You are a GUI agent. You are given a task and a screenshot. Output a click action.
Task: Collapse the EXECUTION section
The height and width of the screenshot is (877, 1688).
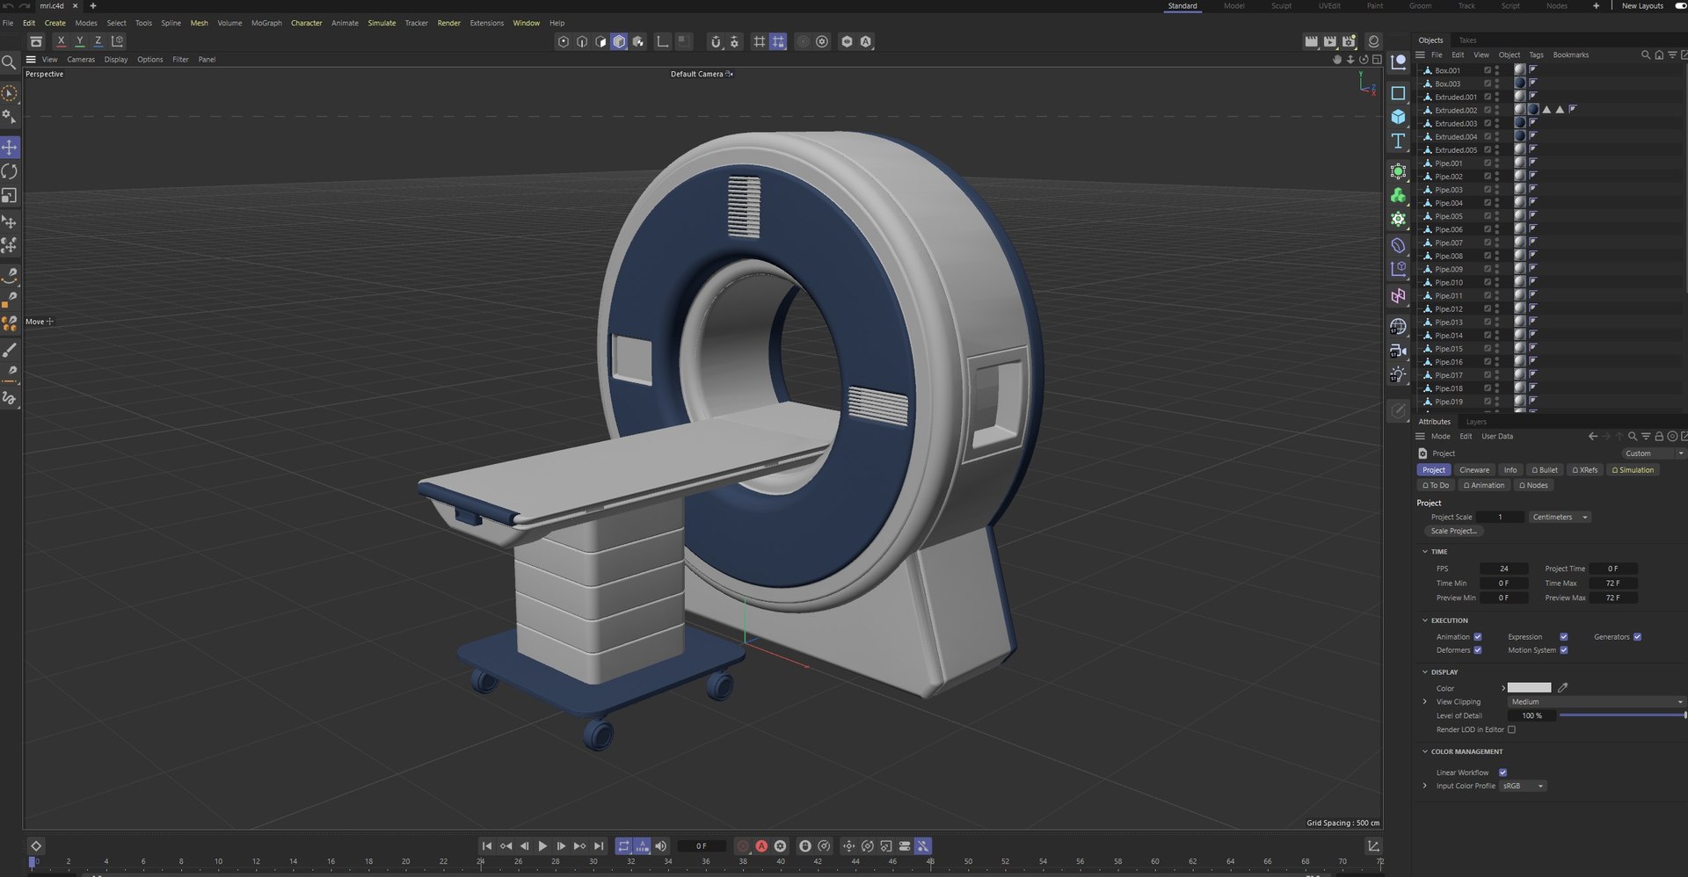click(x=1425, y=620)
